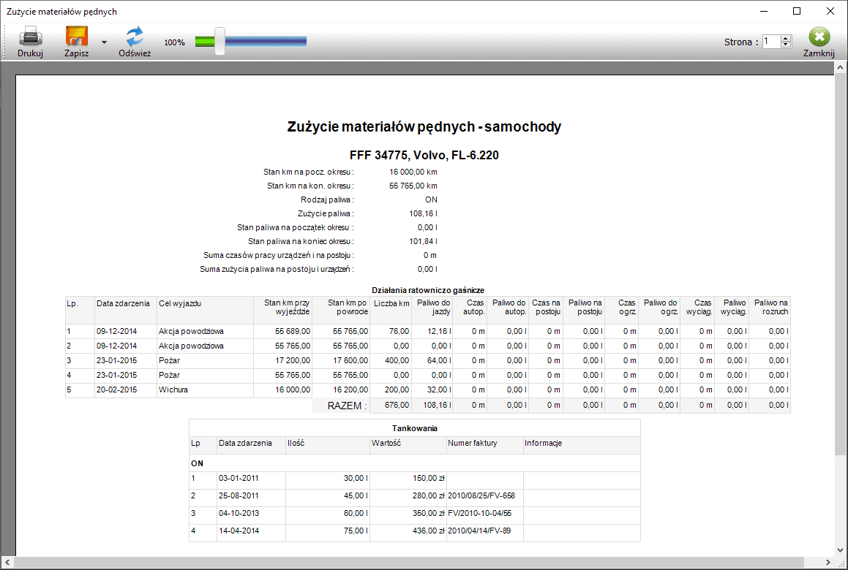The height and width of the screenshot is (570, 848).
Task: Click invoice number '2010/04/14/FV-89'
Action: pos(479,531)
